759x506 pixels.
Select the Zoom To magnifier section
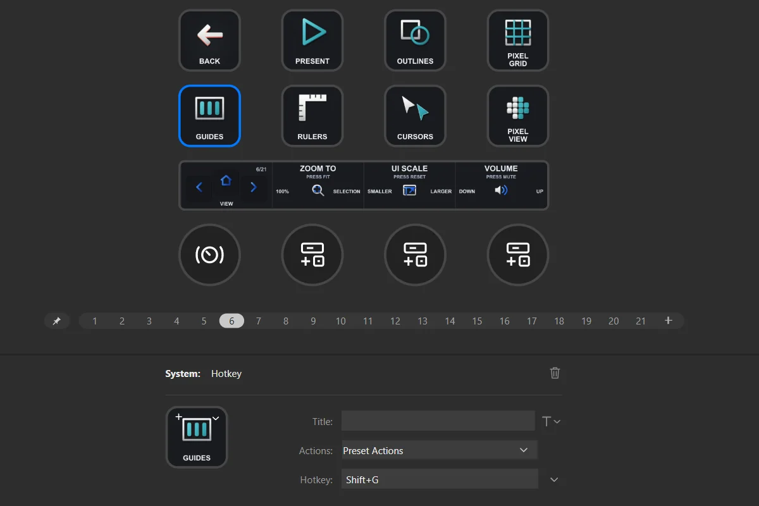[x=318, y=190]
